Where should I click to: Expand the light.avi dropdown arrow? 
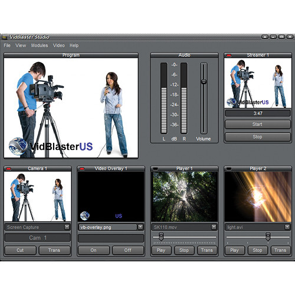287,227
